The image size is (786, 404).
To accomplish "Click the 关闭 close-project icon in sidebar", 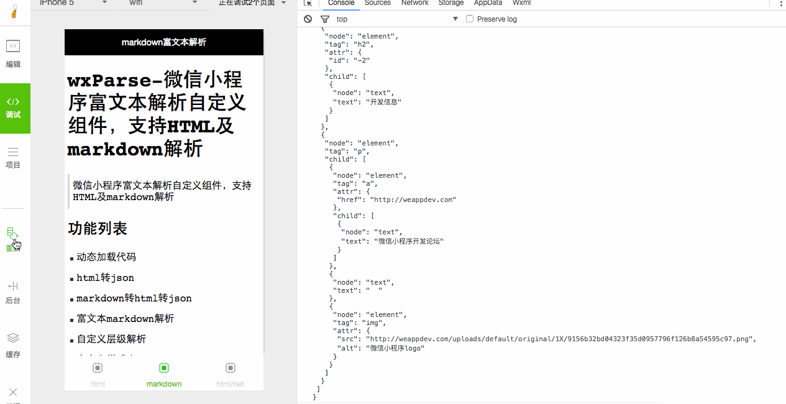I will [x=13, y=393].
